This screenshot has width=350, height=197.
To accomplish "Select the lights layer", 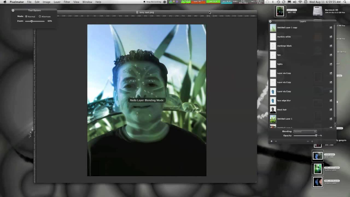I will (301, 64).
